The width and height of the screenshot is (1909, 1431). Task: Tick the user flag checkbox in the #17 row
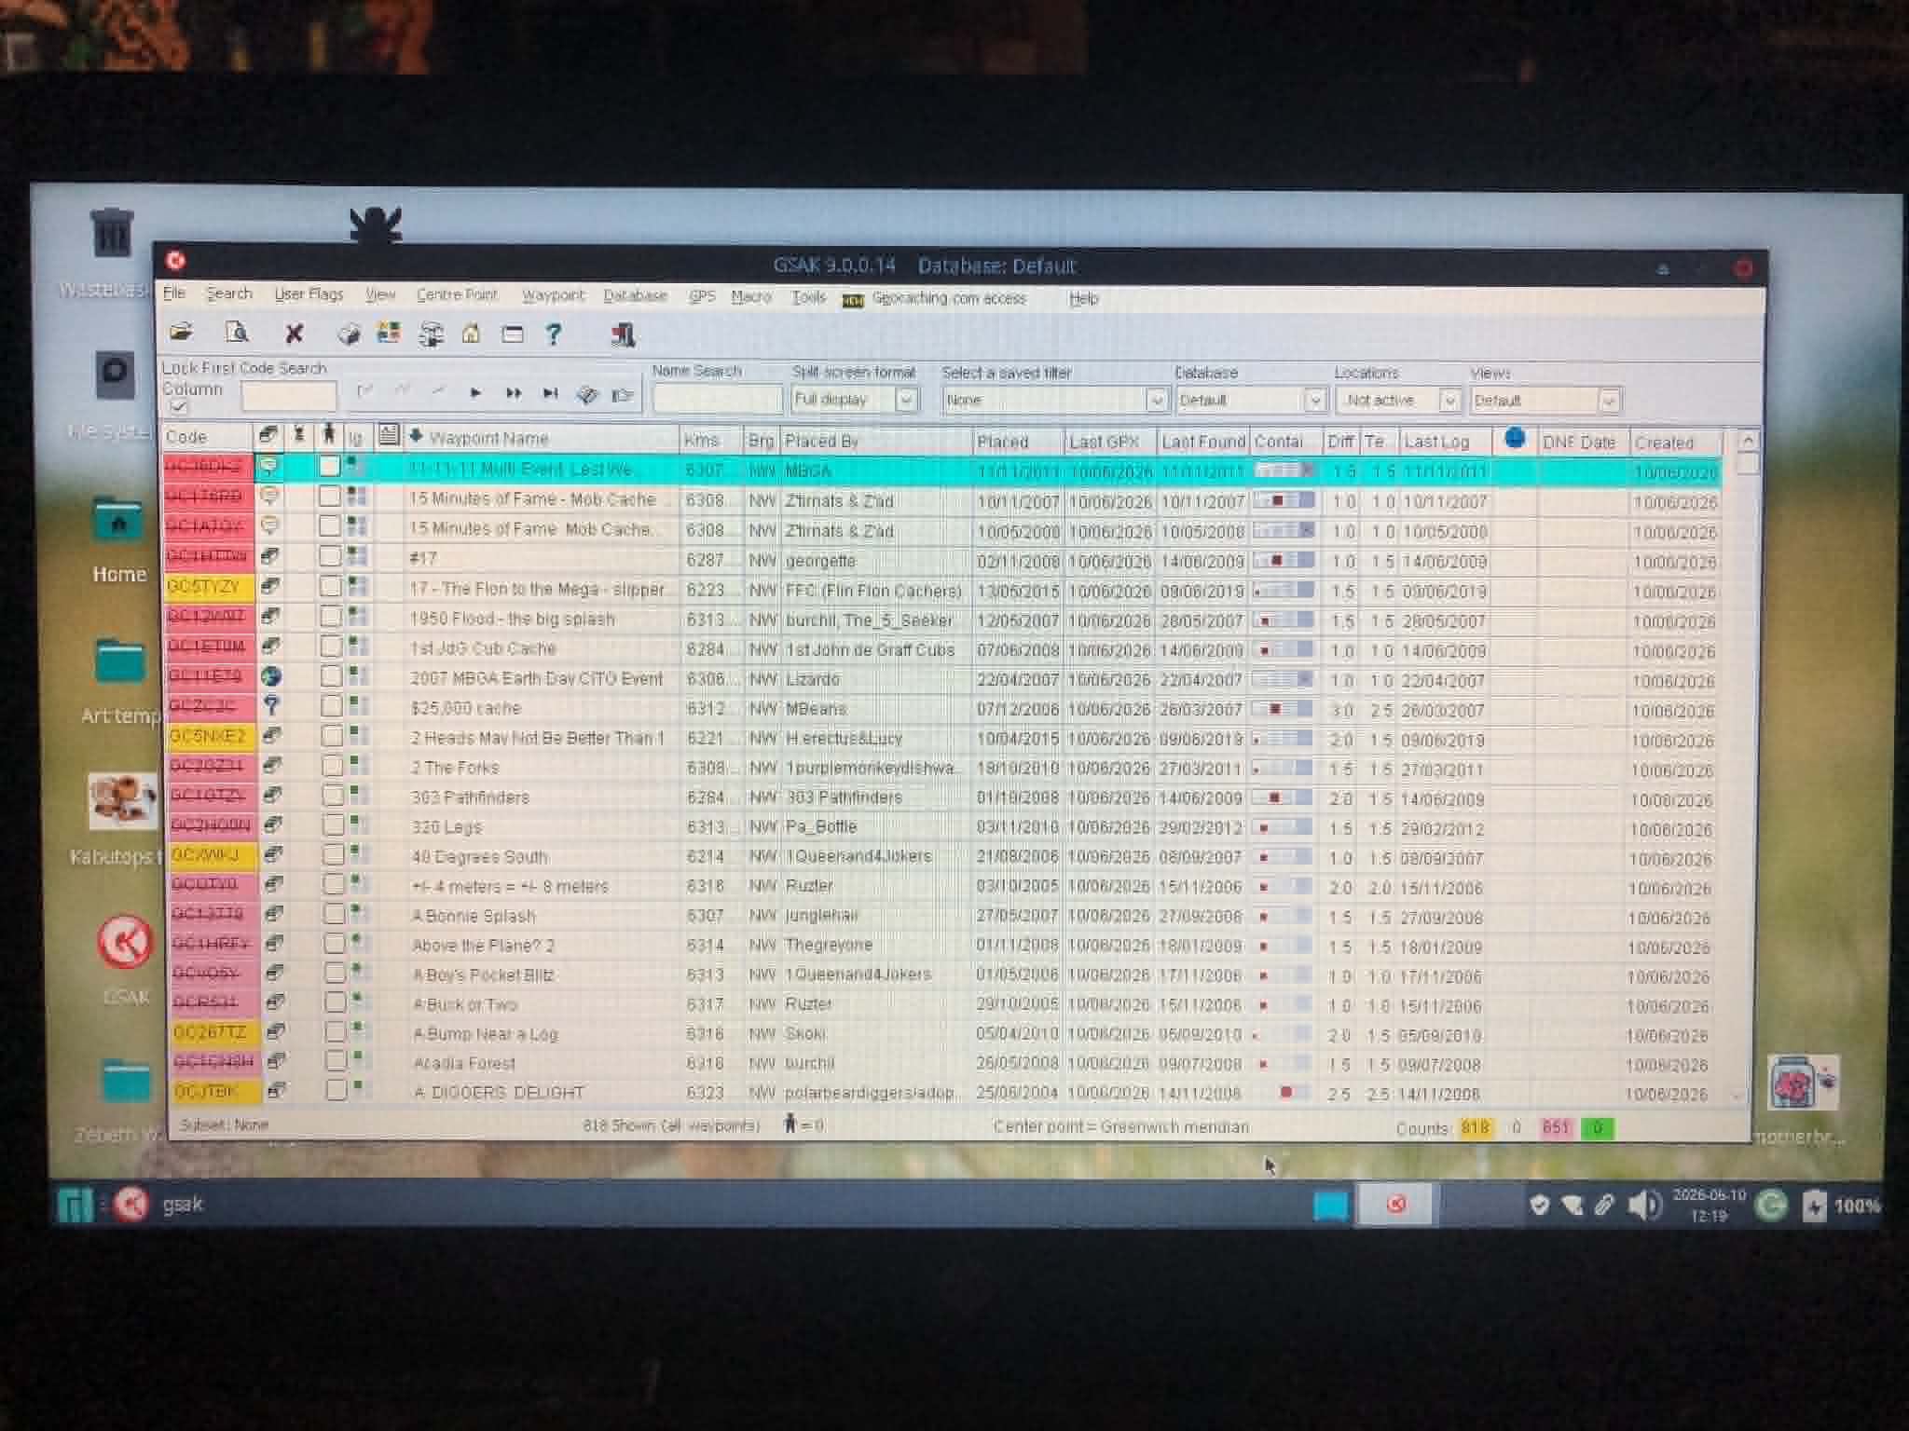click(329, 556)
